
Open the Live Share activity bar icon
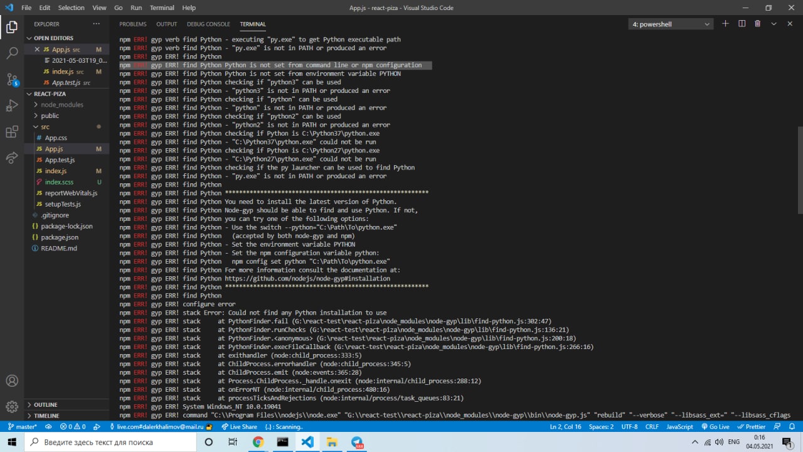(12, 158)
